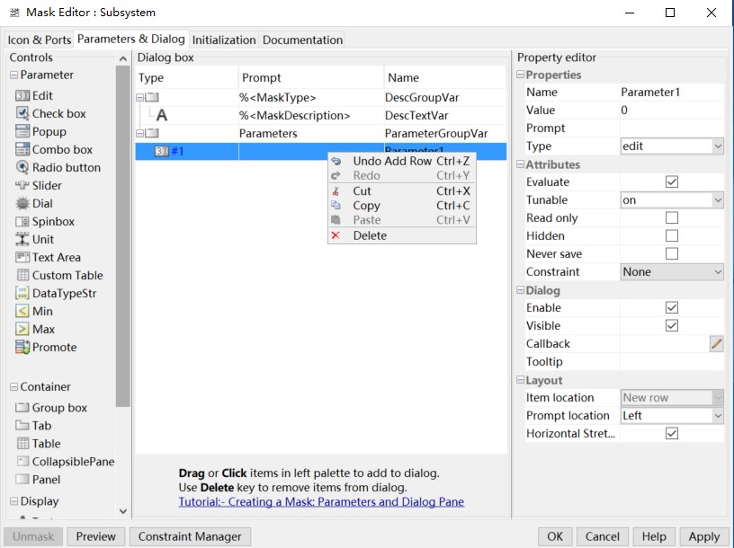Viewport: 734px width, 548px height.
Task: Add a Text Area control
Action: tap(49, 257)
